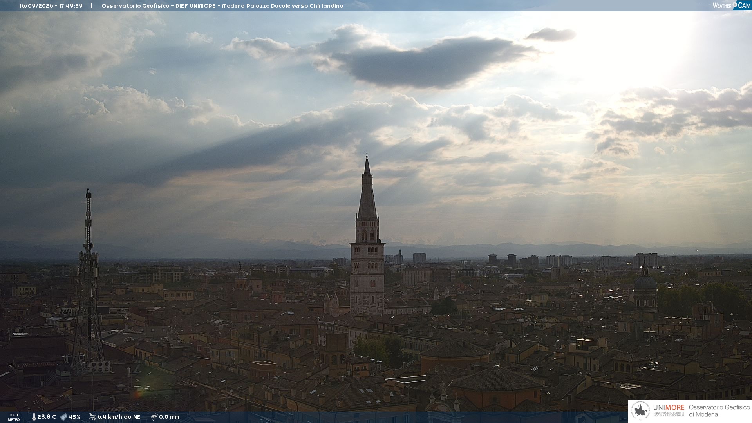Open the UNIMORE logo link
752x423 pixels.
click(x=669, y=410)
